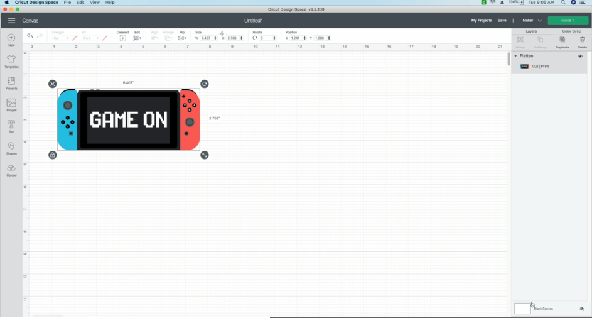Click the Width stepper arrows
Image resolution: width=592 pixels, height=318 pixels.
pos(215,38)
